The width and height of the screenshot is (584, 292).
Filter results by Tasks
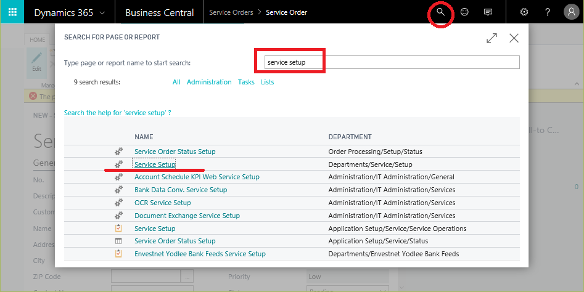tap(246, 82)
